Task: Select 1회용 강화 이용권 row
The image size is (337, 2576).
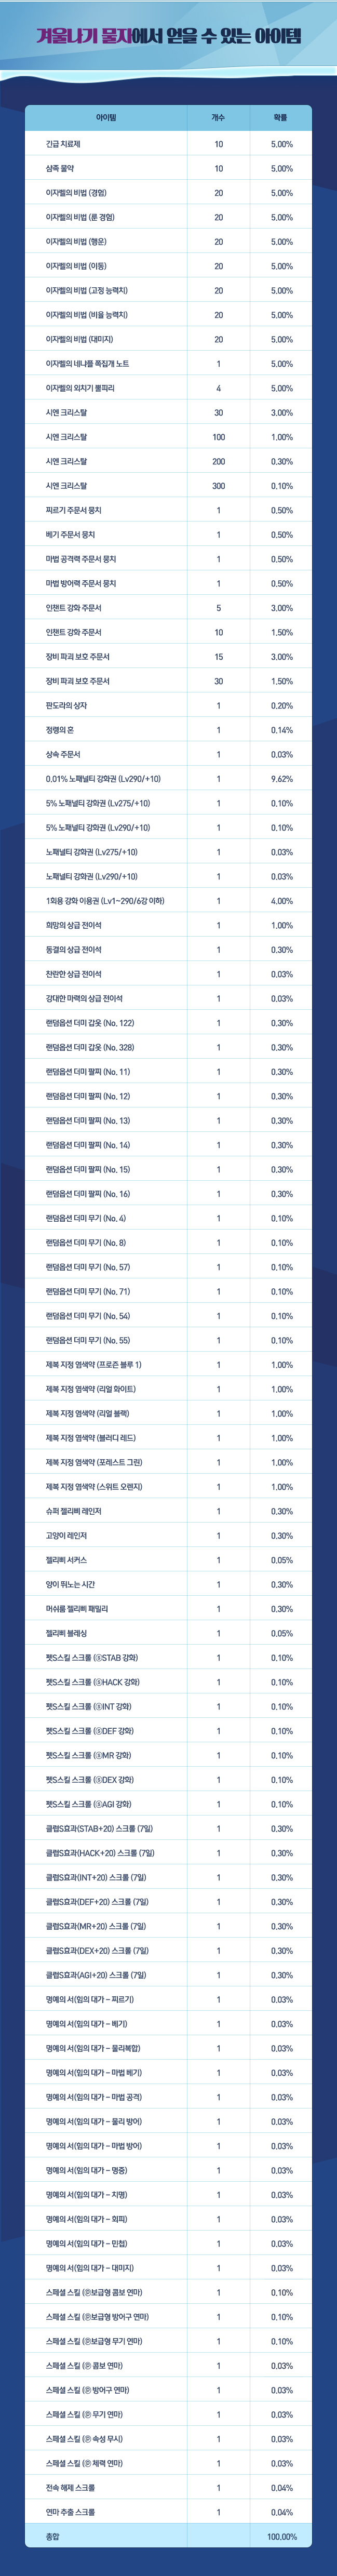Action: point(168,901)
